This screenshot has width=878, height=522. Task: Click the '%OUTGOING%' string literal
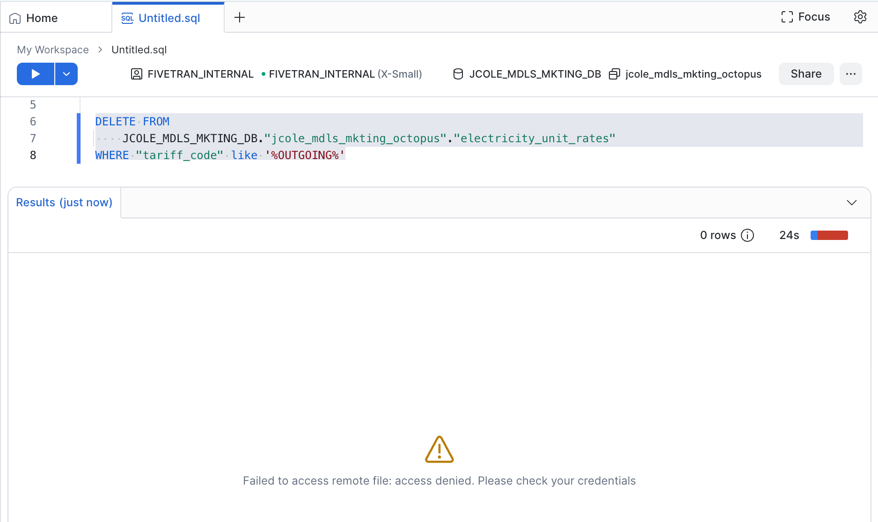click(x=305, y=155)
